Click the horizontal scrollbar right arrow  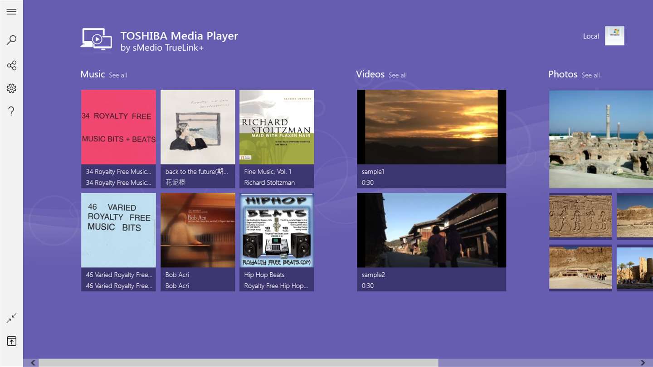point(643,362)
